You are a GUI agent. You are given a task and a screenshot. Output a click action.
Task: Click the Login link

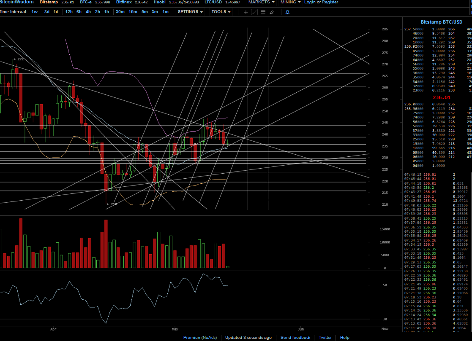tap(310, 2)
